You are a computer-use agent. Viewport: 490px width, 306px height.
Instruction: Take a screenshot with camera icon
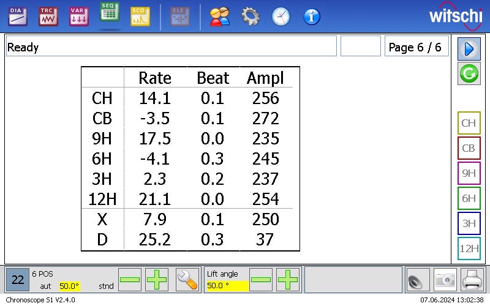[445, 280]
